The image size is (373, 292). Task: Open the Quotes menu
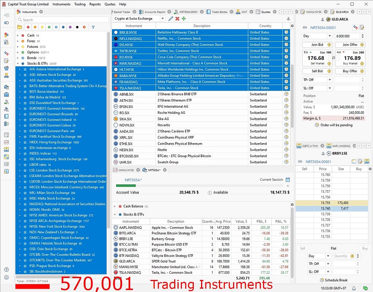point(110,4)
